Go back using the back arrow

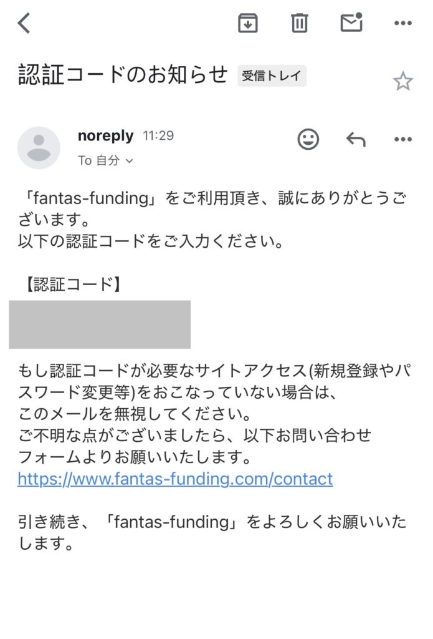coord(24,24)
